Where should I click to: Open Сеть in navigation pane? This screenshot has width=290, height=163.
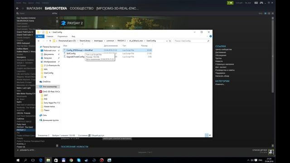coord(44,115)
